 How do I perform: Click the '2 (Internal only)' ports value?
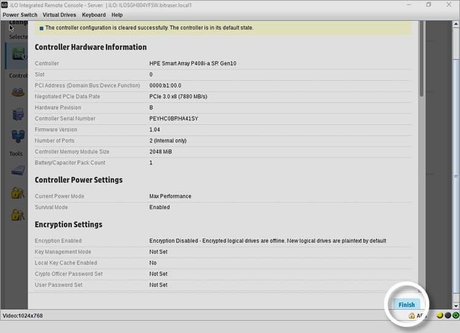[x=168, y=140]
